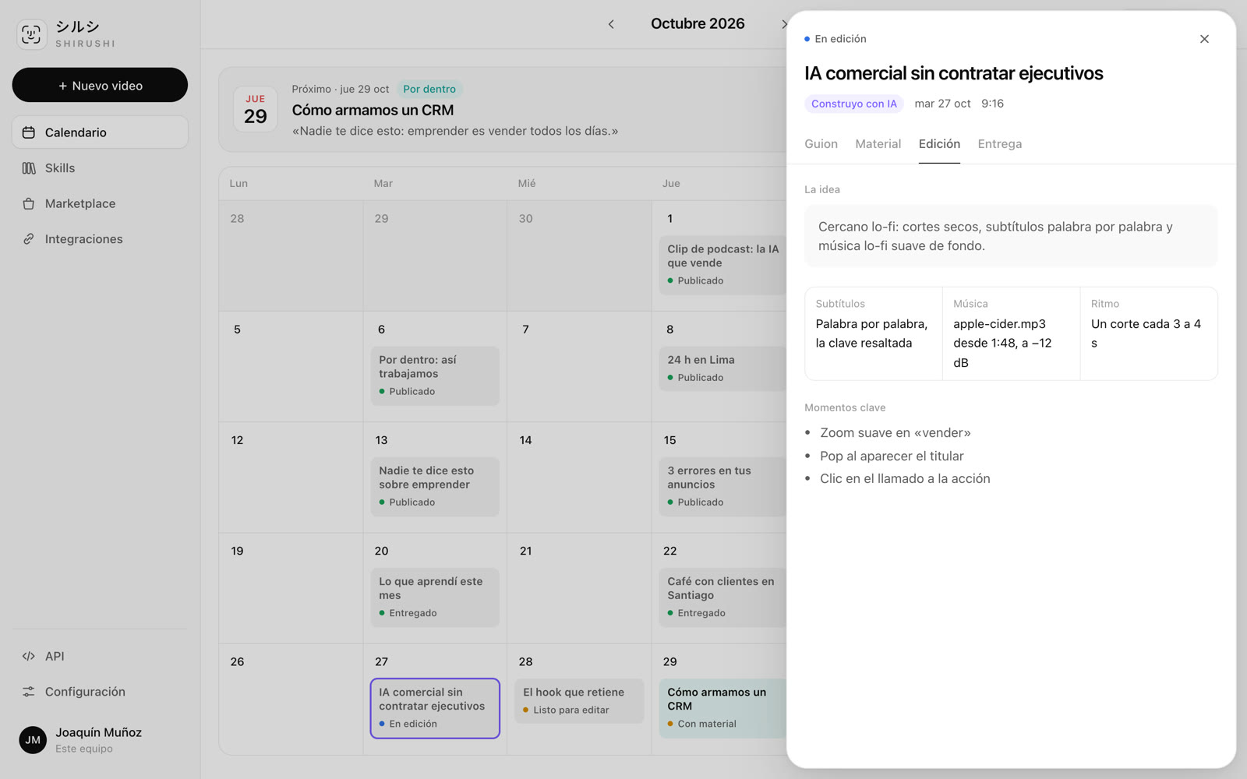Viewport: 1247px width, 779px height.
Task: Select IA comercial sin contratar ejecutivos calendar card
Action: (435, 708)
